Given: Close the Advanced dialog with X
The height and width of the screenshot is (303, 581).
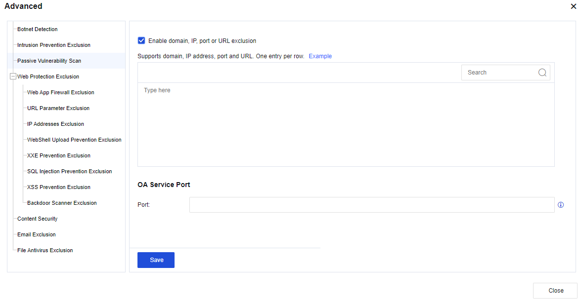Looking at the screenshot, I should tap(573, 6).
